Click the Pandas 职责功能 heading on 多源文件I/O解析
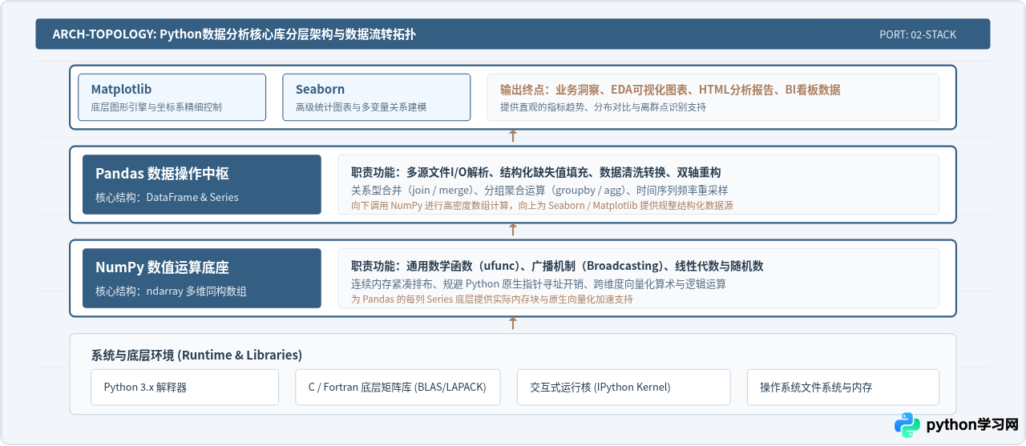1026x446 pixels. tap(535, 172)
